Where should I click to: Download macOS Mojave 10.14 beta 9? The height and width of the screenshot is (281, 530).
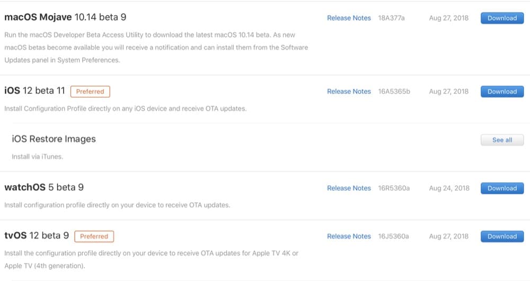click(502, 18)
